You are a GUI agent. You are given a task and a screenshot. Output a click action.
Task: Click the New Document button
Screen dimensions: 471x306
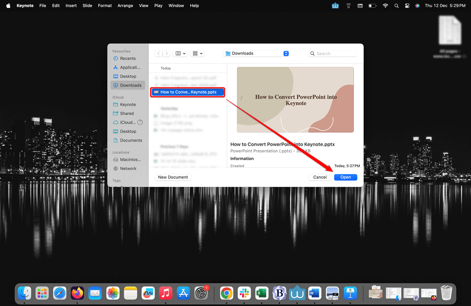tap(173, 177)
